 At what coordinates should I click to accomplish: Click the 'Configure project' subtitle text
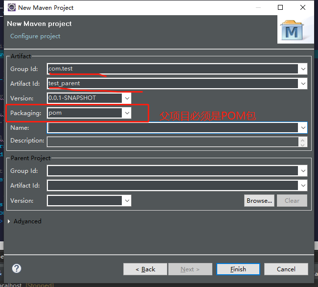(35, 36)
